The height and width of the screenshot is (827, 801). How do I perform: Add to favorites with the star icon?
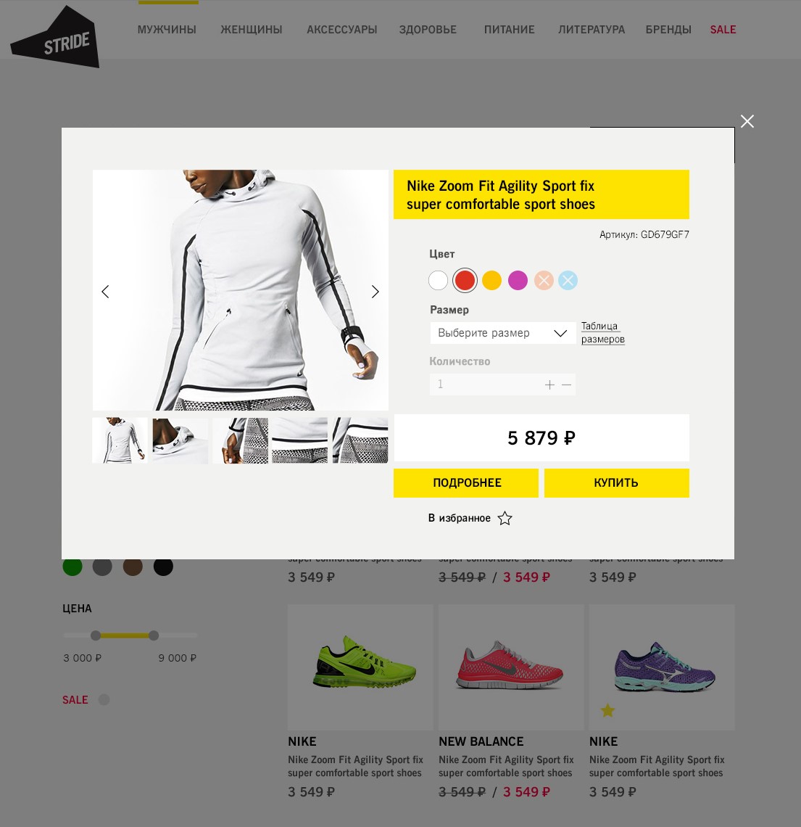point(505,518)
